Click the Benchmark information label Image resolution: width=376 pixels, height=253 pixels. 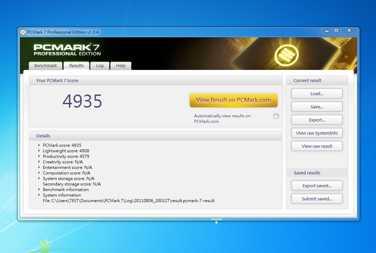pyautogui.click(x=66, y=189)
